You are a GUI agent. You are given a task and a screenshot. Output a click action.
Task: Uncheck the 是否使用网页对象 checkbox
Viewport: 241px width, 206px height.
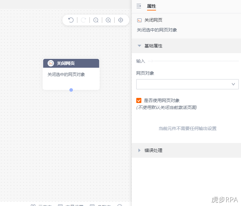click(139, 100)
